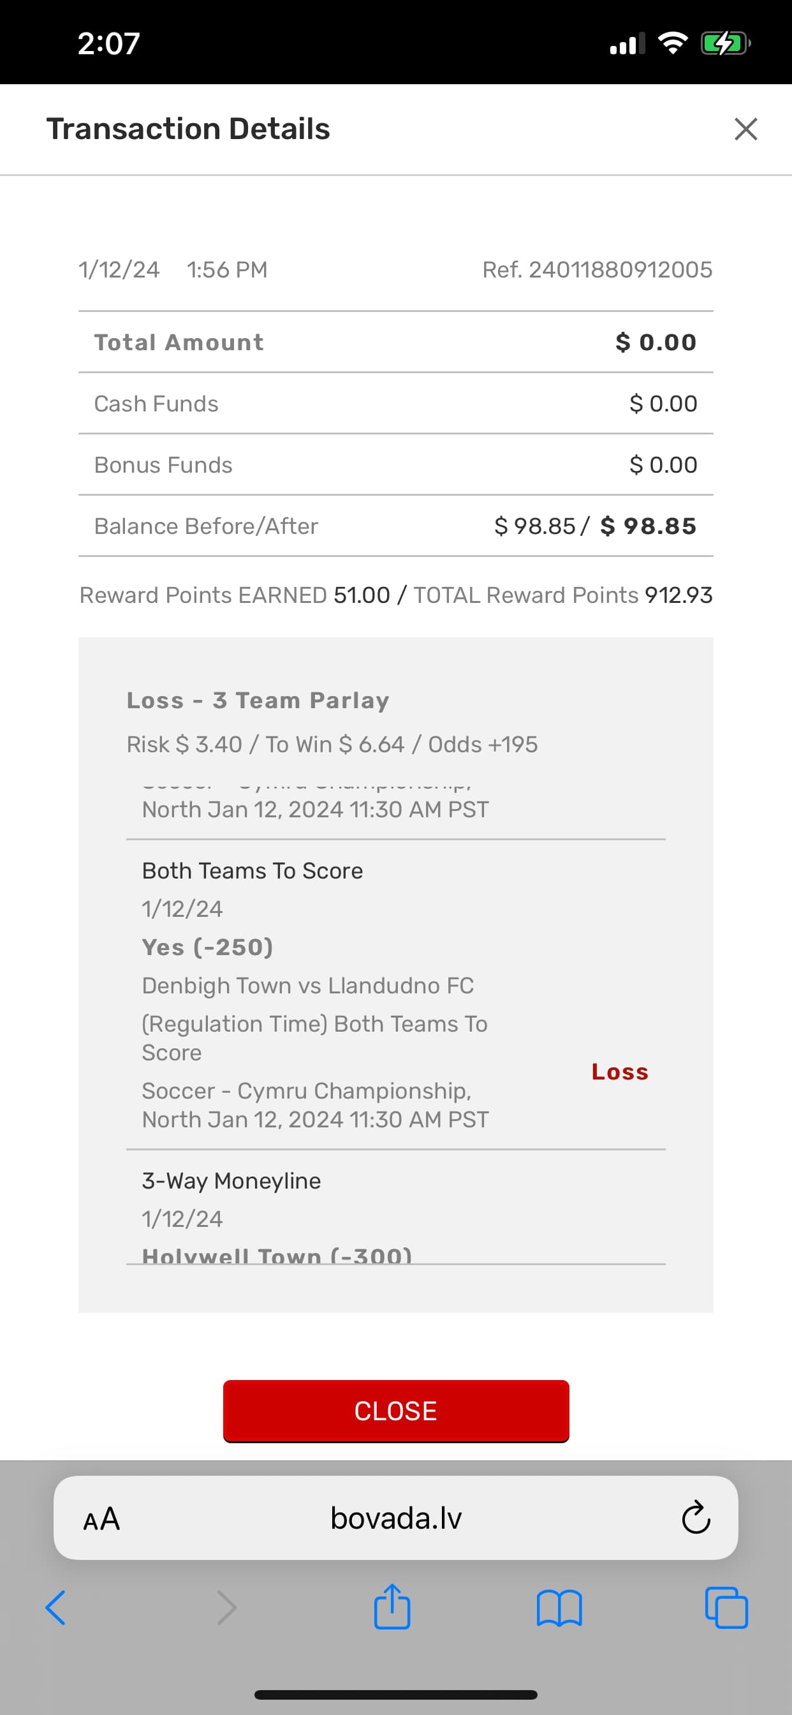Tap the 3-Way Moneyline bet entry
Viewport: 792px width, 1715px height.
(231, 1180)
